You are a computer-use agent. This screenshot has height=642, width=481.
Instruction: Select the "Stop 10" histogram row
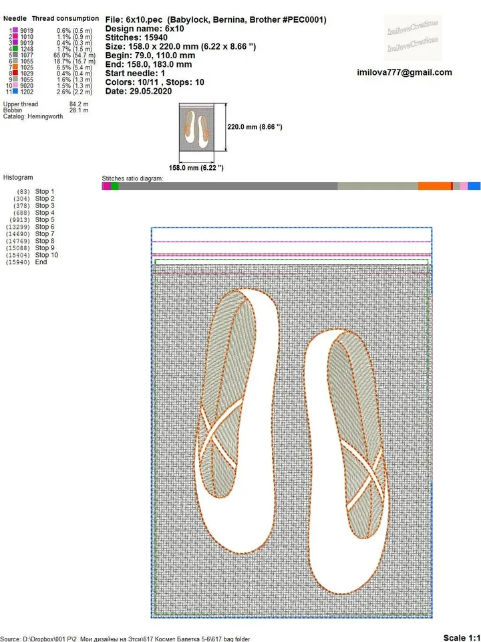click(32, 255)
